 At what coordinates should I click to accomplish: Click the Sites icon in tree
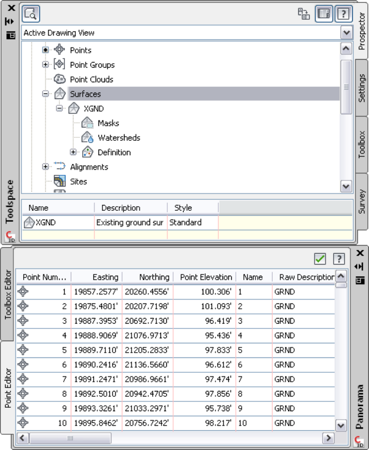(x=60, y=181)
